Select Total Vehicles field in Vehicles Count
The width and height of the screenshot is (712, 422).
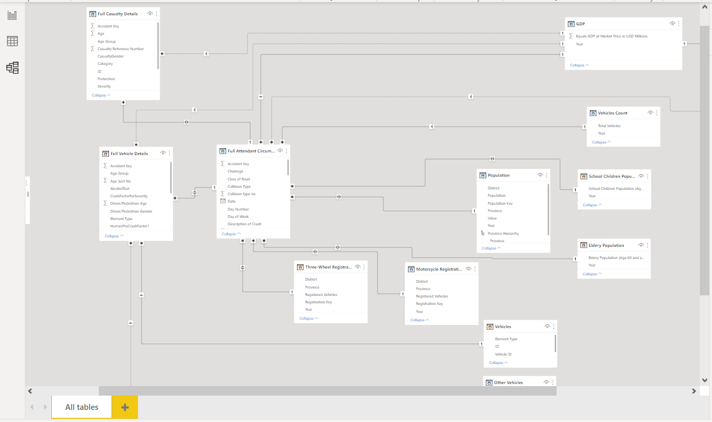(x=609, y=126)
